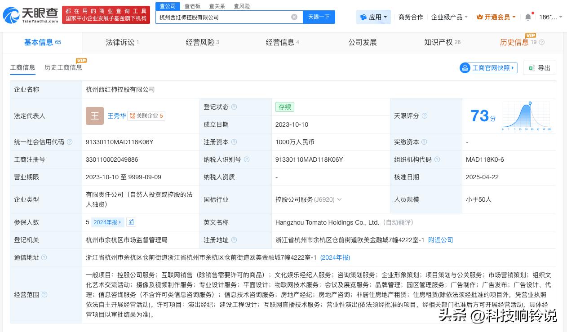
Task: Open the 导出 Excel export
Action: pos(540,68)
